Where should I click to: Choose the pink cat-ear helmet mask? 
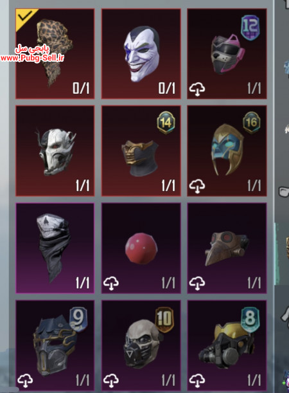click(x=227, y=53)
